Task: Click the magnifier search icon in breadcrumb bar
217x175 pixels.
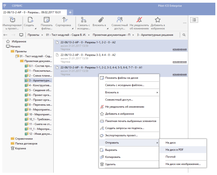Action: [x=184, y=35]
